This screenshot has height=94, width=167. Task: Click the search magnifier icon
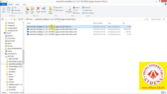164,19
